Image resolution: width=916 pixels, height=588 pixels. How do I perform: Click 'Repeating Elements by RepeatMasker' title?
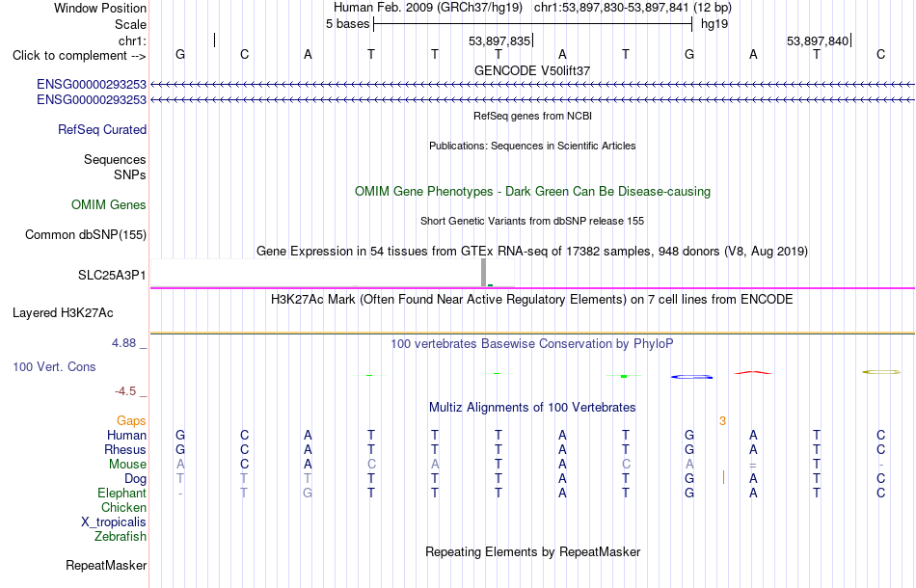[x=532, y=552]
